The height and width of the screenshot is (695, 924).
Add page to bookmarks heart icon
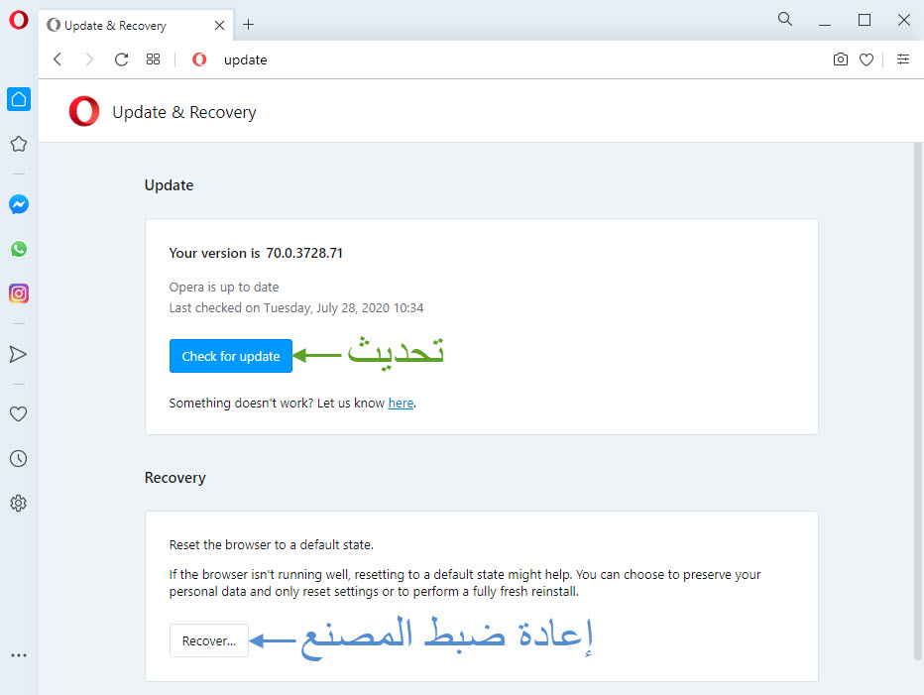tap(866, 59)
